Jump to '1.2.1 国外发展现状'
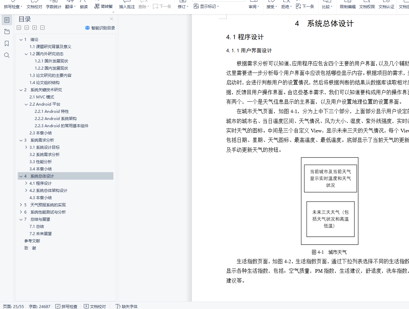409x309 pixels. pyautogui.click(x=51, y=61)
